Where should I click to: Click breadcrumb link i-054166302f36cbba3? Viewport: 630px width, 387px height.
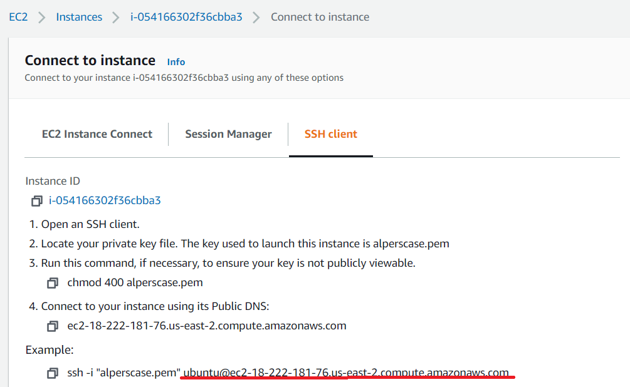[186, 17]
